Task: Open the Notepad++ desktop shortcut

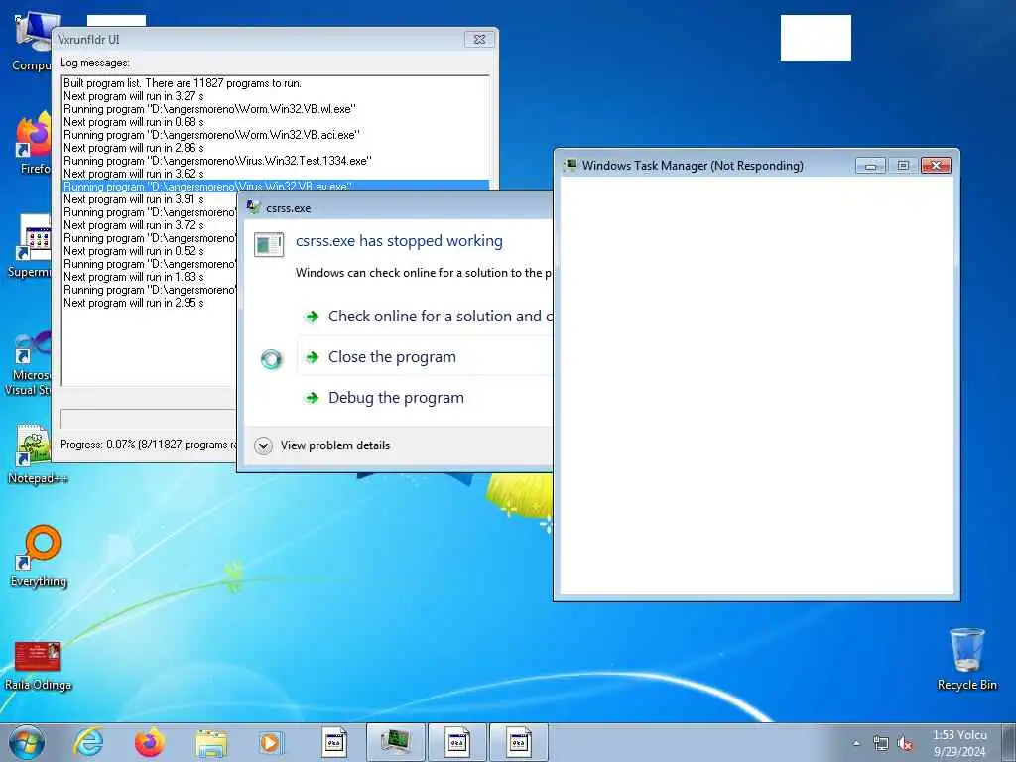Action: [x=37, y=453]
